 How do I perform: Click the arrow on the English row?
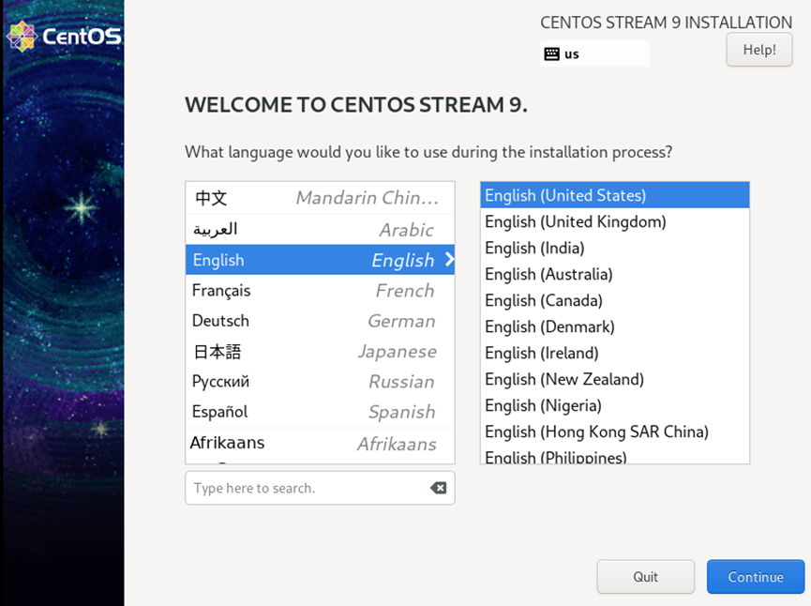449,259
